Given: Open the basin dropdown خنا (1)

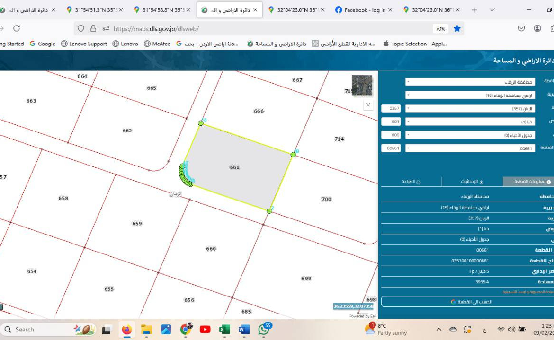Looking at the screenshot, I should (470, 122).
